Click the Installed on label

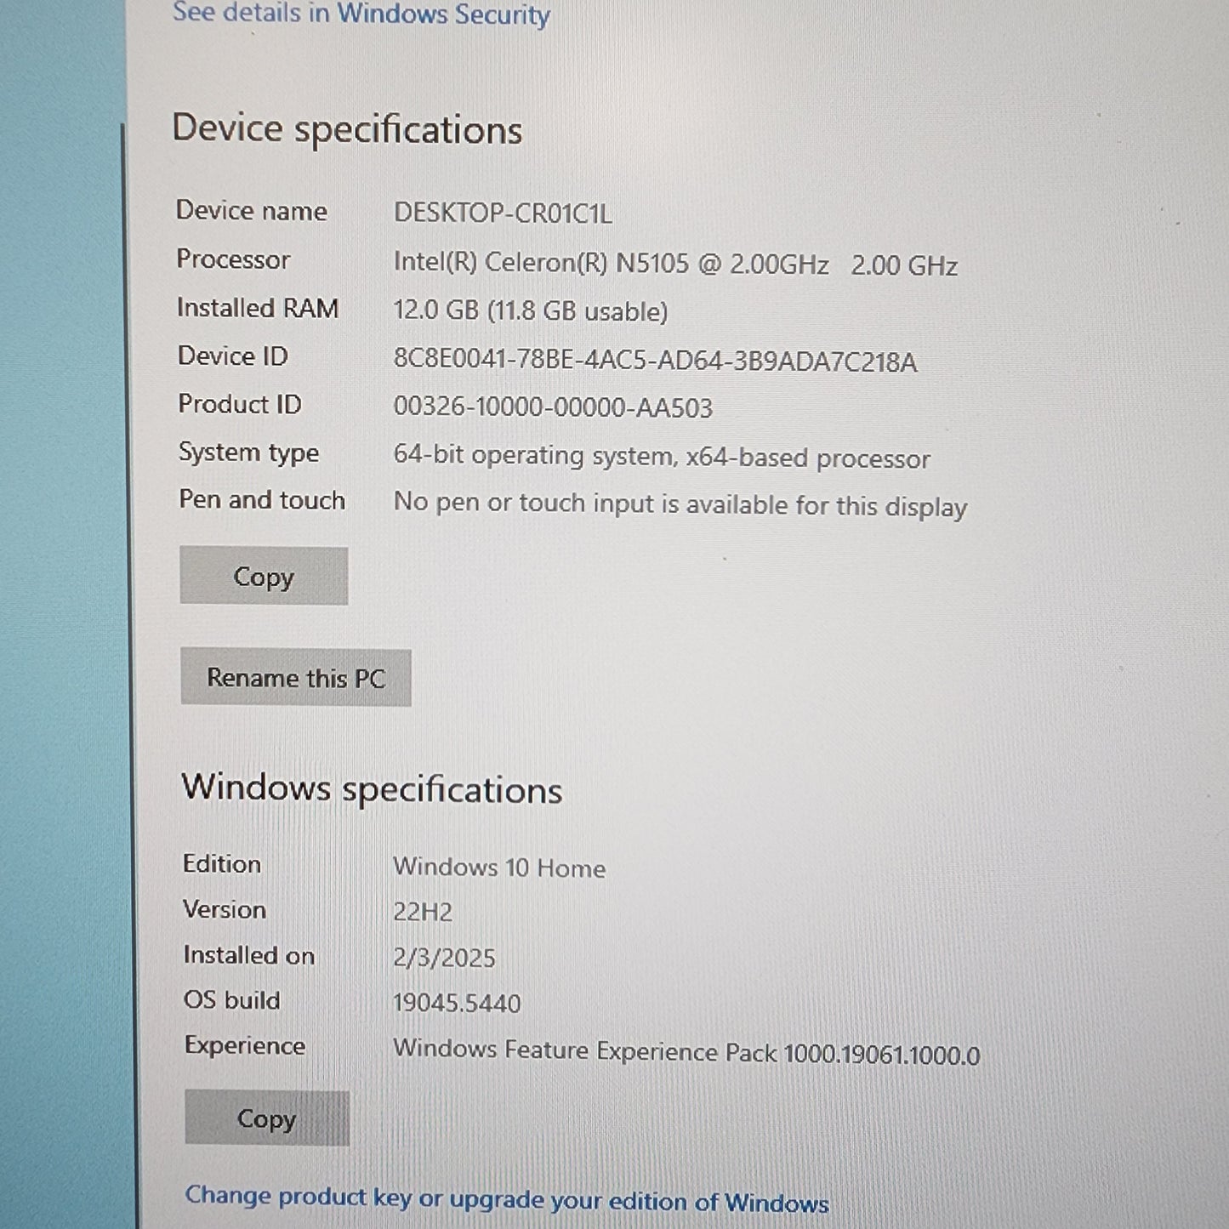pos(249,955)
